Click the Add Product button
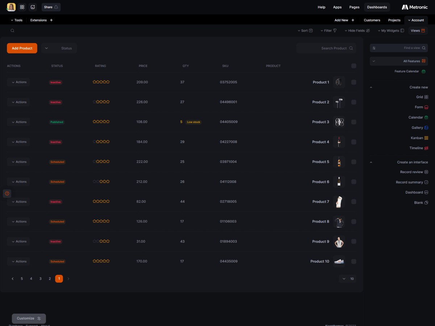 [22, 48]
